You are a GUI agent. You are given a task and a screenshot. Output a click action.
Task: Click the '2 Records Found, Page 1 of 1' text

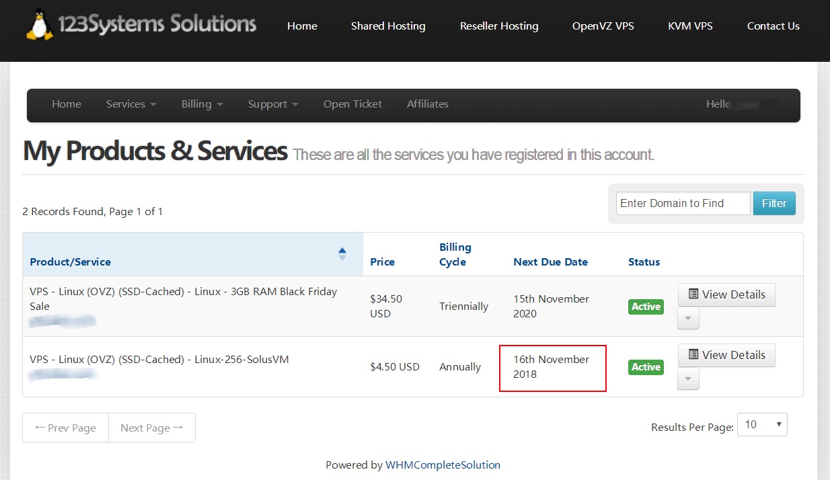(92, 211)
